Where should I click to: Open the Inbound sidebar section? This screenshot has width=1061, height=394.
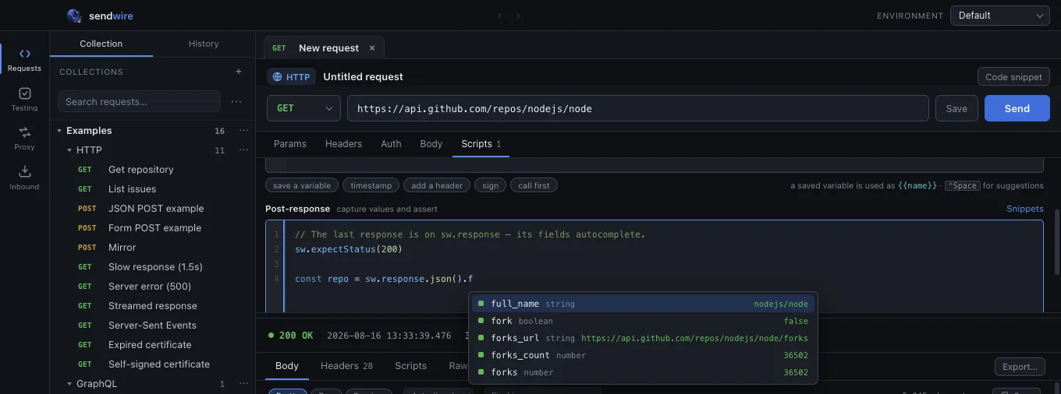(x=24, y=178)
